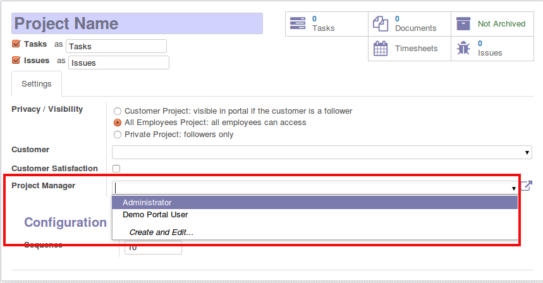
Task: Open the Timesheets calendar icon
Action: click(x=380, y=49)
